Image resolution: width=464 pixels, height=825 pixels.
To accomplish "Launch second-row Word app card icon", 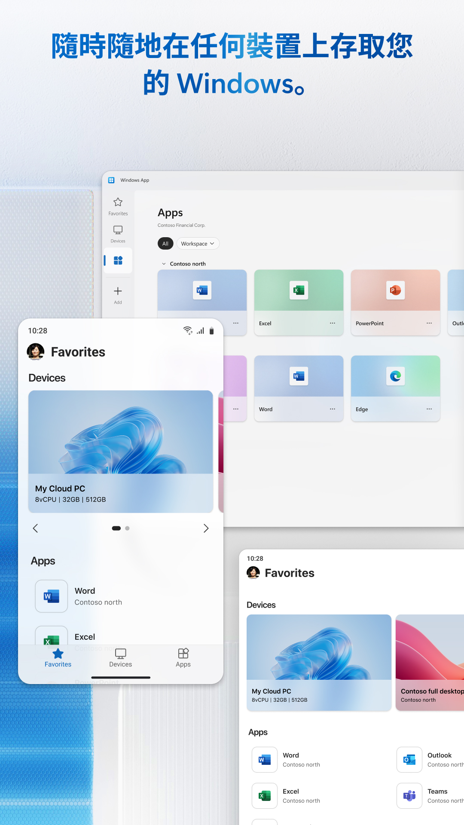I will (x=299, y=376).
